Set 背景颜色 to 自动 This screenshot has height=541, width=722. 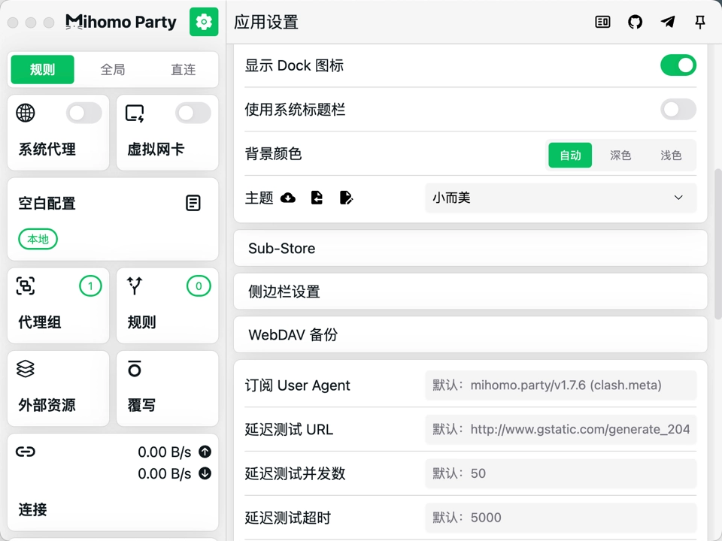570,155
